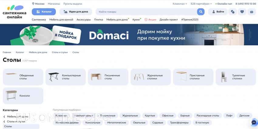Open the Магазины link
The image size is (258, 129).
[54, 4]
